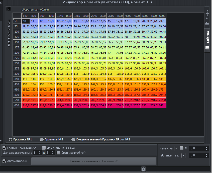This screenshot has width=212, height=173.
Task: Click the Измен. на: button
Action: point(166,148)
